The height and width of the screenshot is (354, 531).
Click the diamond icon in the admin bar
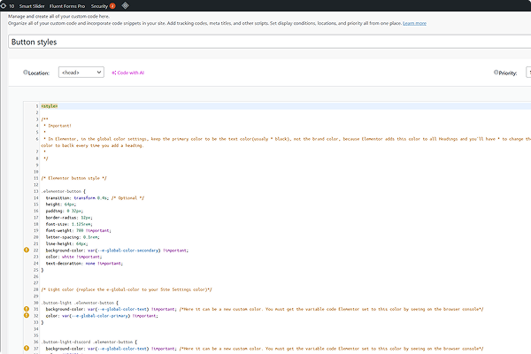pyautogui.click(x=127, y=5)
